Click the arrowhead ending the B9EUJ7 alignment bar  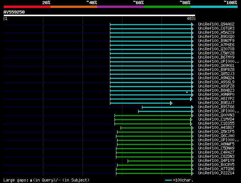point(171,103)
